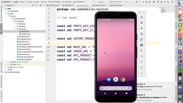This screenshot has width=183, height=103.
Task: Click emulator sidebar Home circle icon
Action: point(142,62)
